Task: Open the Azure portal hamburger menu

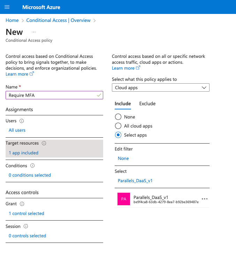Action: tap(7, 7)
